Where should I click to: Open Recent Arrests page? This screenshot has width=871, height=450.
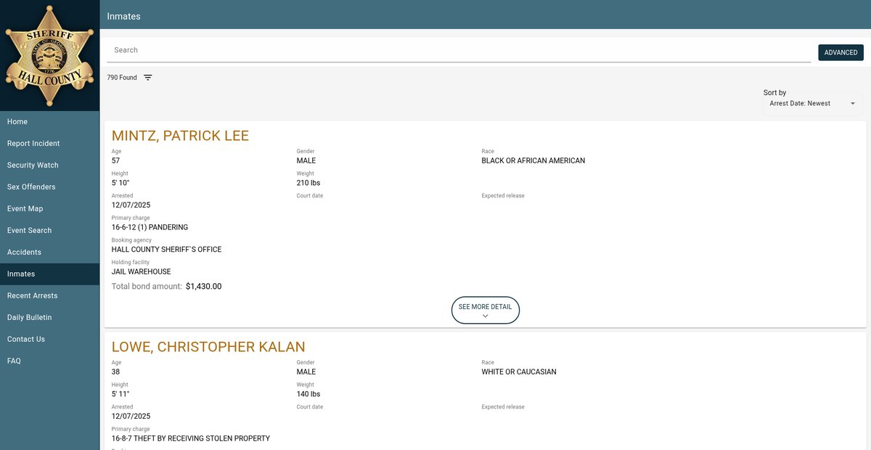pos(49,296)
